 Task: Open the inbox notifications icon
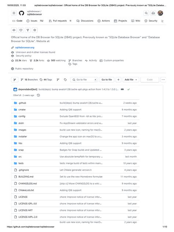[x=153, y=13]
